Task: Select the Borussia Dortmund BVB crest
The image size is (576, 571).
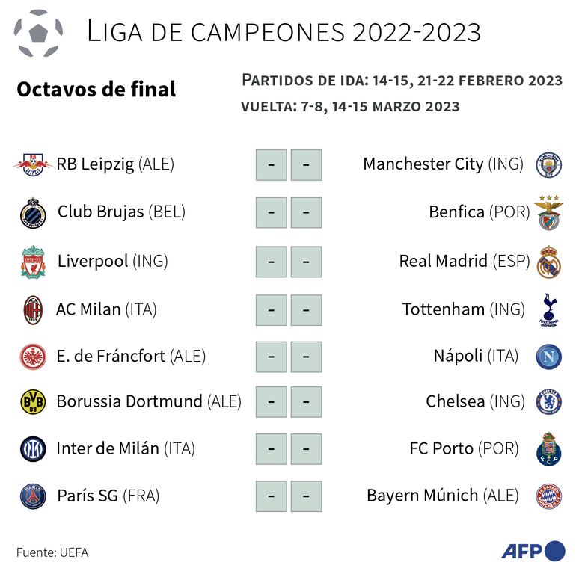Action: pos(33,402)
